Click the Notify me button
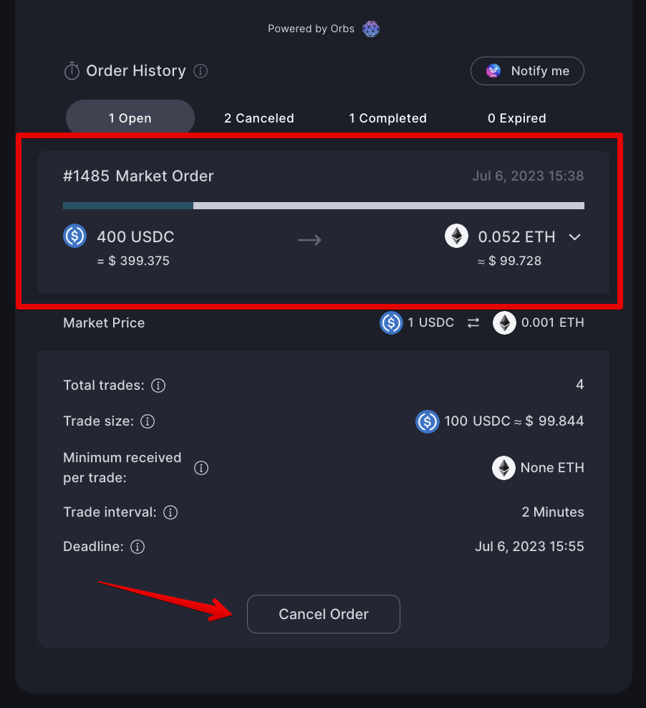 [x=527, y=70]
